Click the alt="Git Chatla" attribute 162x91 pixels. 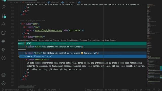(x=72, y=30)
